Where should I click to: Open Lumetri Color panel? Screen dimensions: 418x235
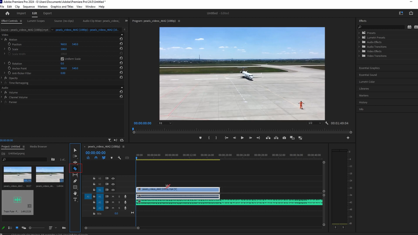(x=367, y=82)
